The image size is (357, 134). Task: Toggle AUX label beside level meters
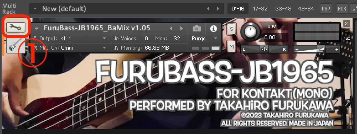(346, 39)
